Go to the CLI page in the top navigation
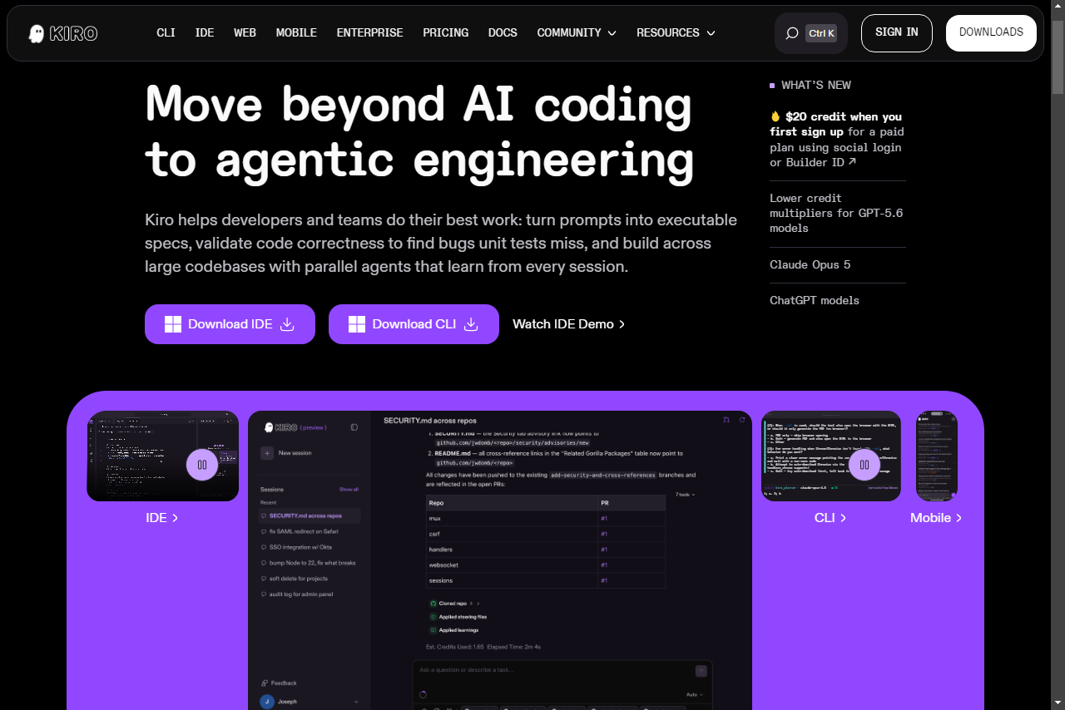The width and height of the screenshot is (1065, 710). [x=166, y=33]
